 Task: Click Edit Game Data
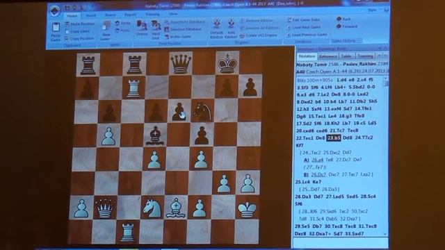click(303, 20)
